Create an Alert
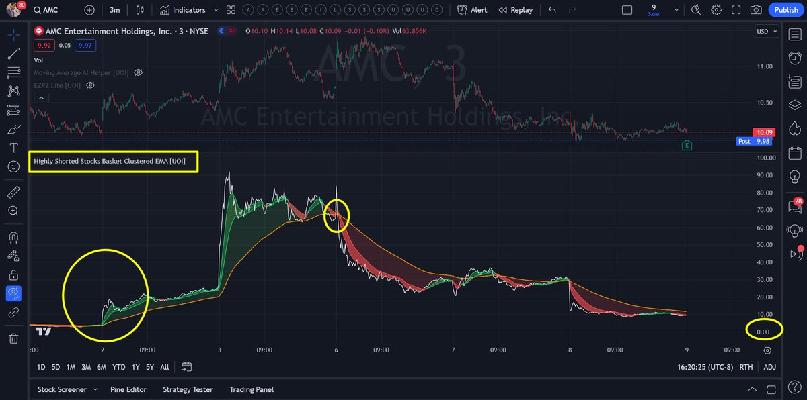 (x=472, y=10)
